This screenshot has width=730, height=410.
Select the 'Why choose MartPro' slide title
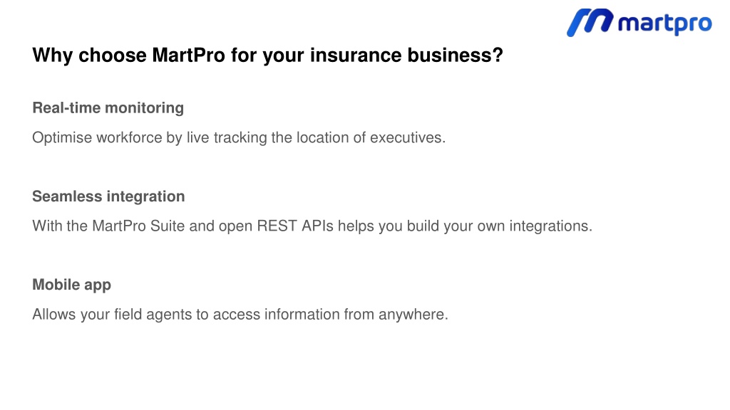[x=268, y=56]
